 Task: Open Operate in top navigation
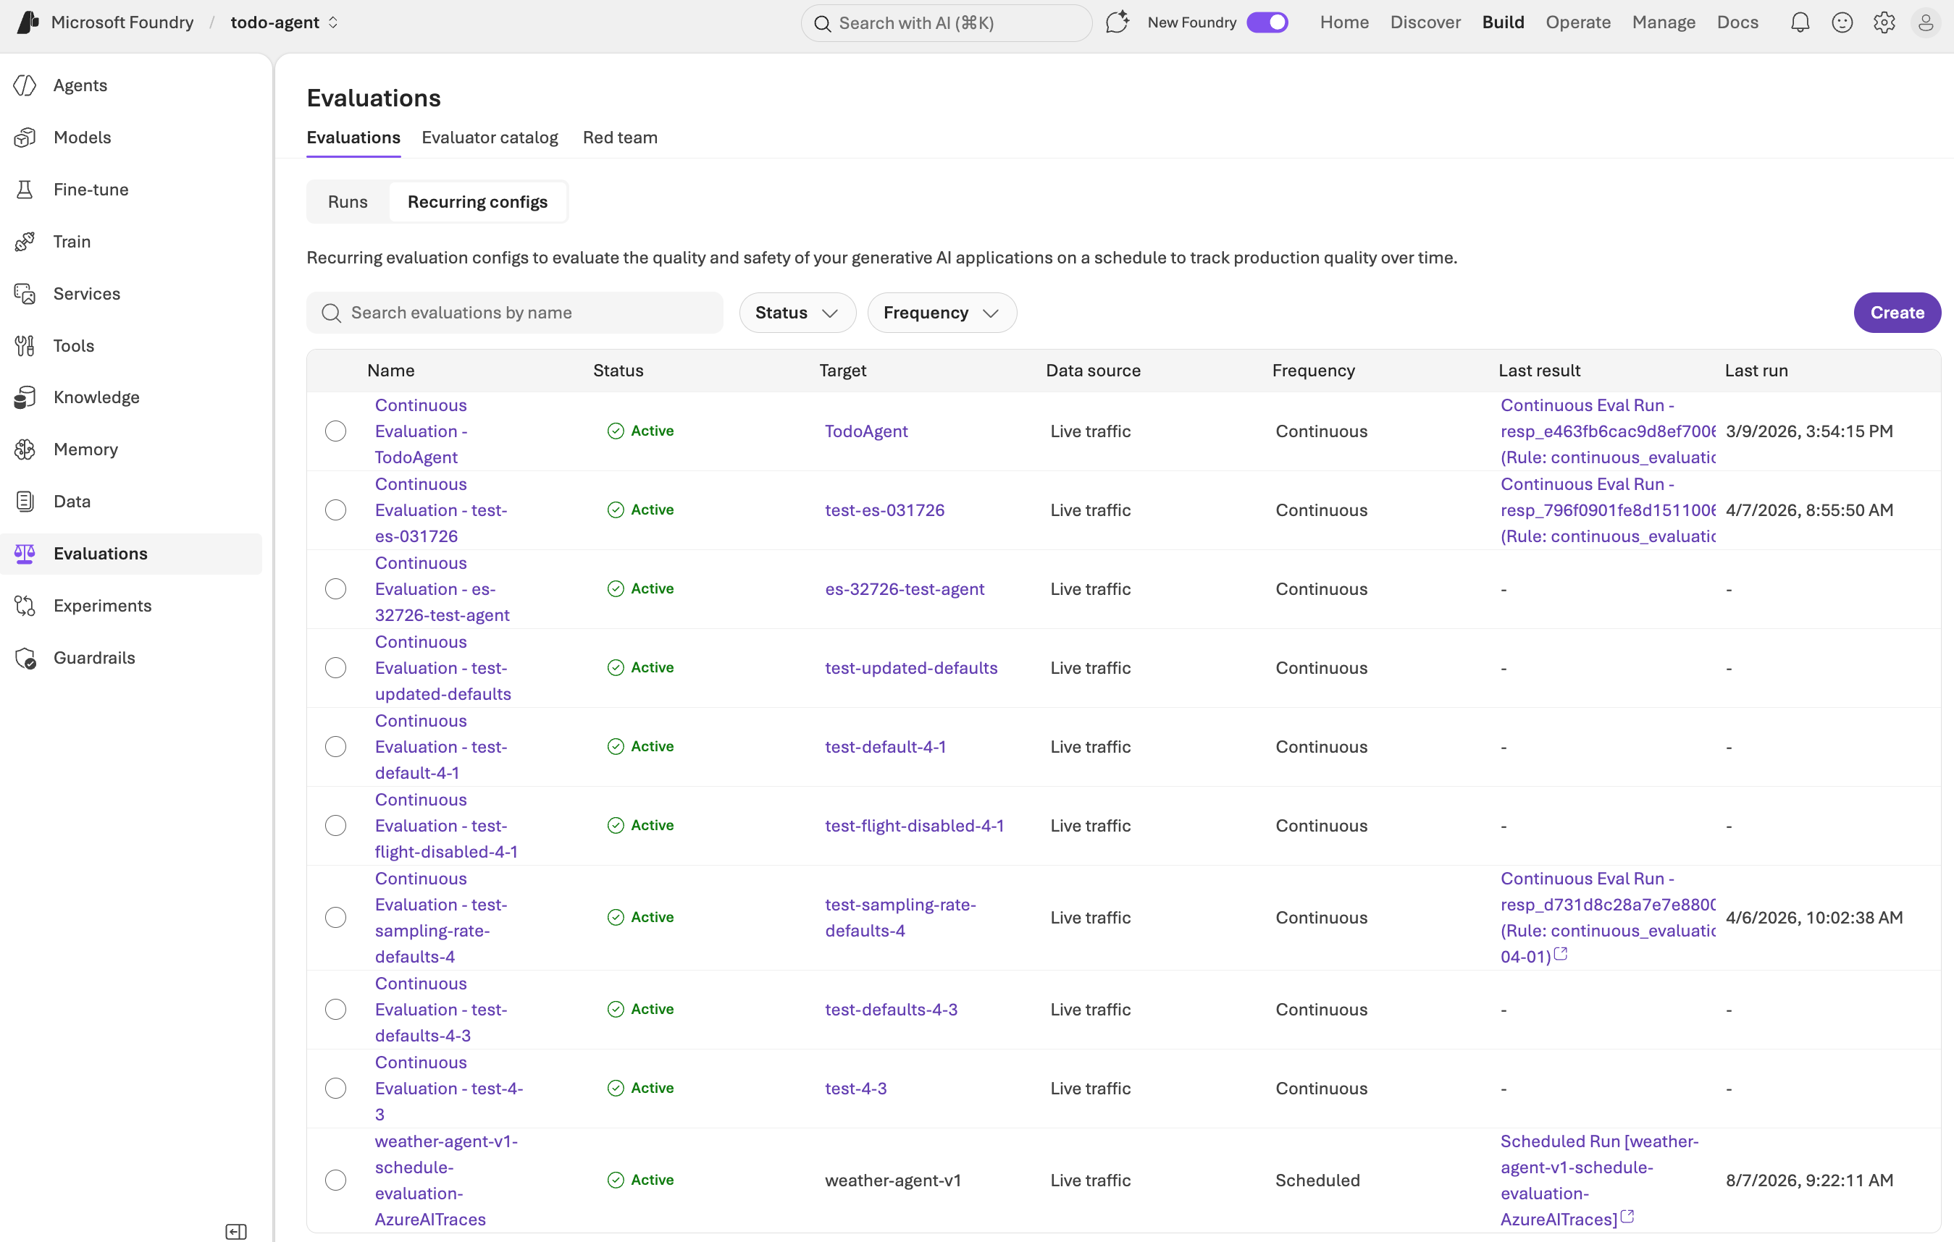pyautogui.click(x=1577, y=22)
